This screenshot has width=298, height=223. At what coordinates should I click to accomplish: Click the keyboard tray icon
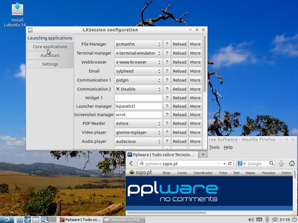click(x=275, y=220)
